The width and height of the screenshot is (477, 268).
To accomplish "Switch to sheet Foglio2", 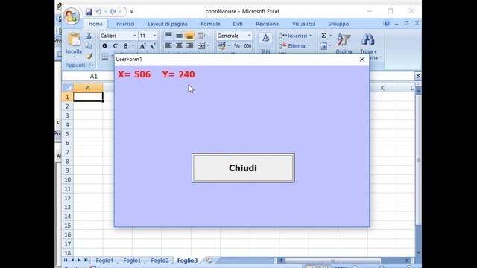I will pos(159,261).
